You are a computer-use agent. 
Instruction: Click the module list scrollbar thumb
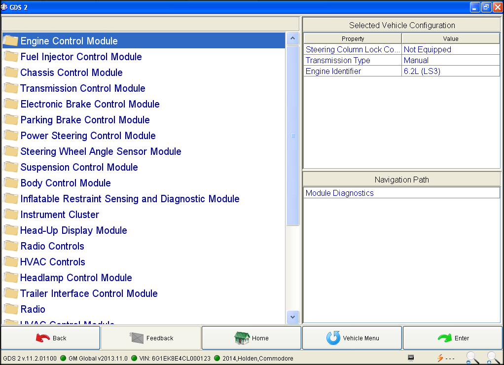click(293, 135)
